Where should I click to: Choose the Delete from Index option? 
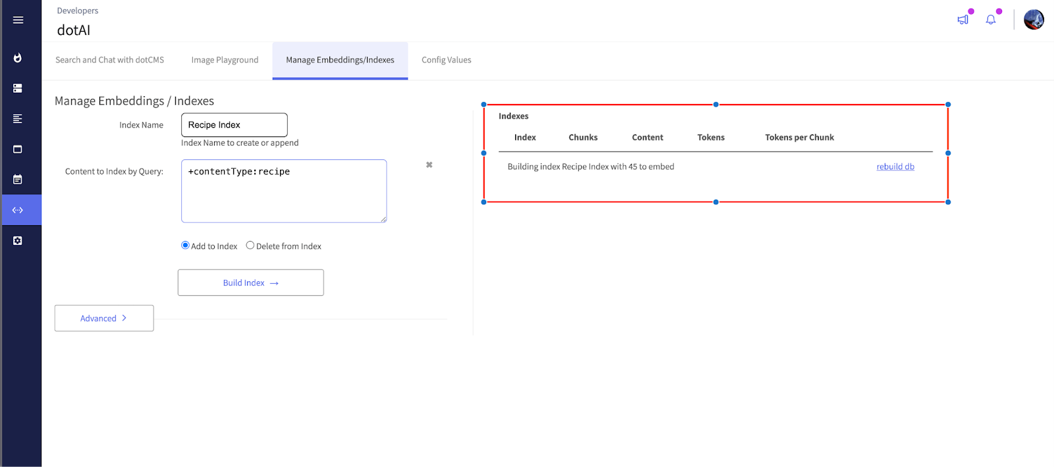(x=250, y=245)
